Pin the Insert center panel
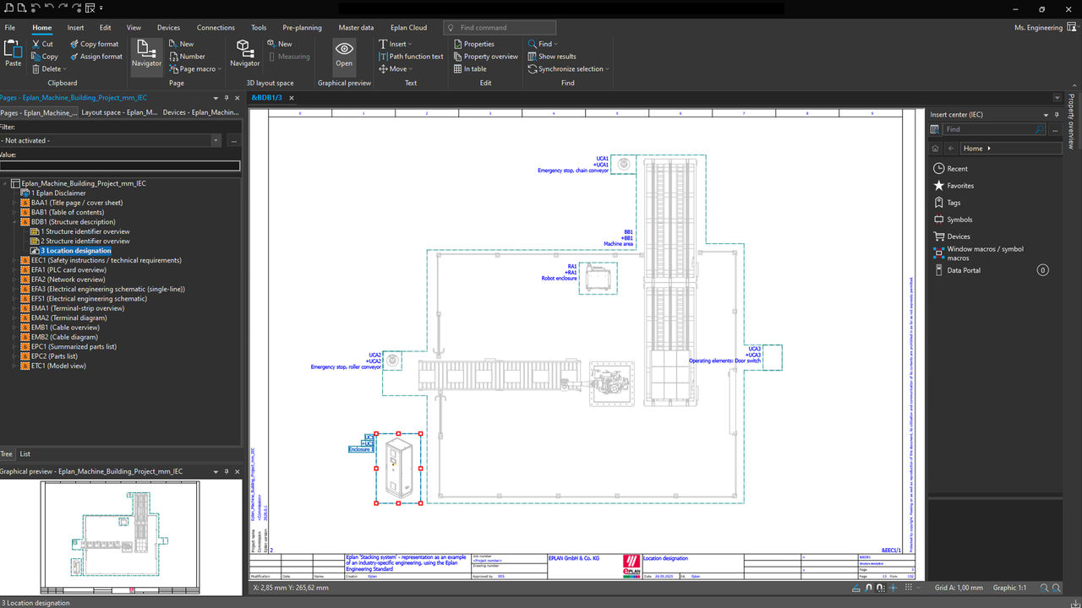This screenshot has width=1082, height=608. (x=1055, y=114)
